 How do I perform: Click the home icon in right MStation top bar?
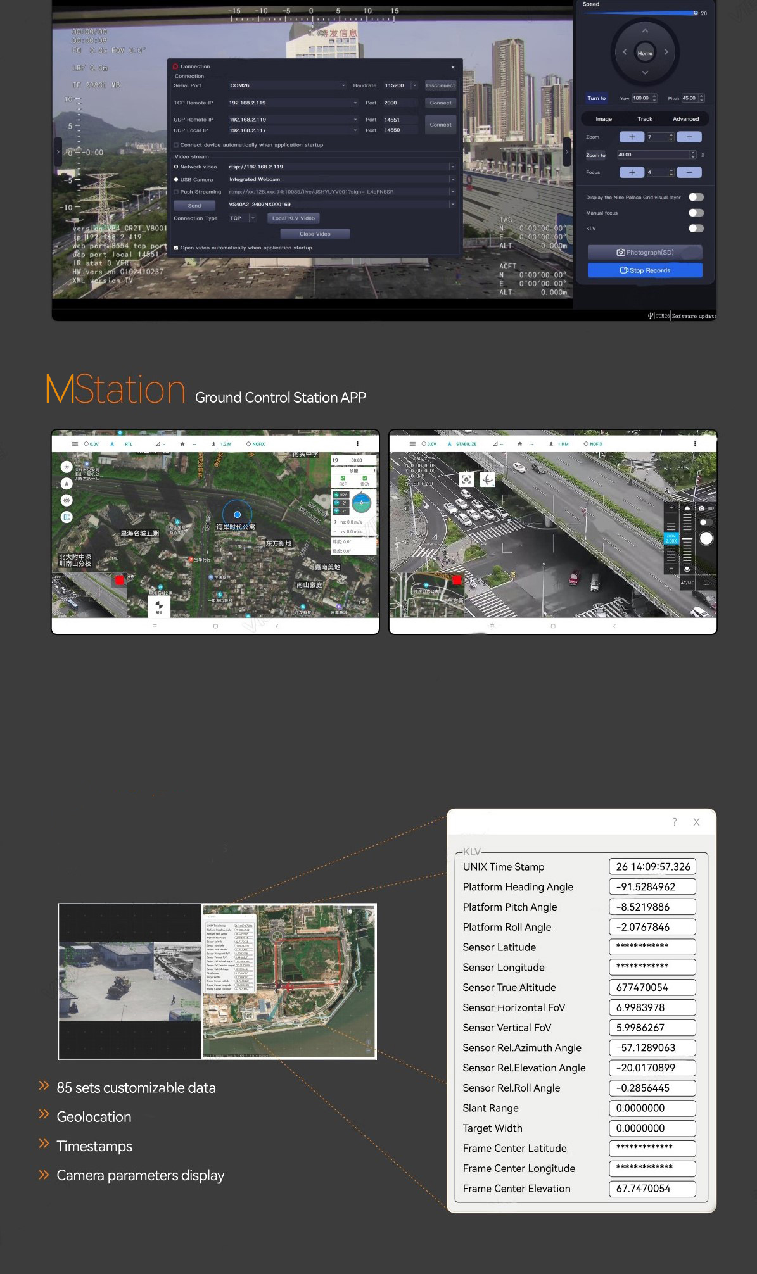coord(519,444)
